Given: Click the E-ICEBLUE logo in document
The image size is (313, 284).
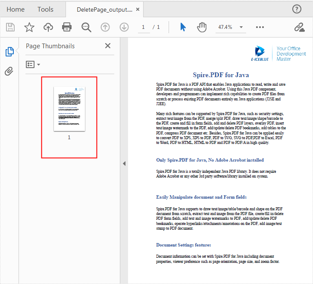Looking at the screenshot, I should [x=260, y=53].
